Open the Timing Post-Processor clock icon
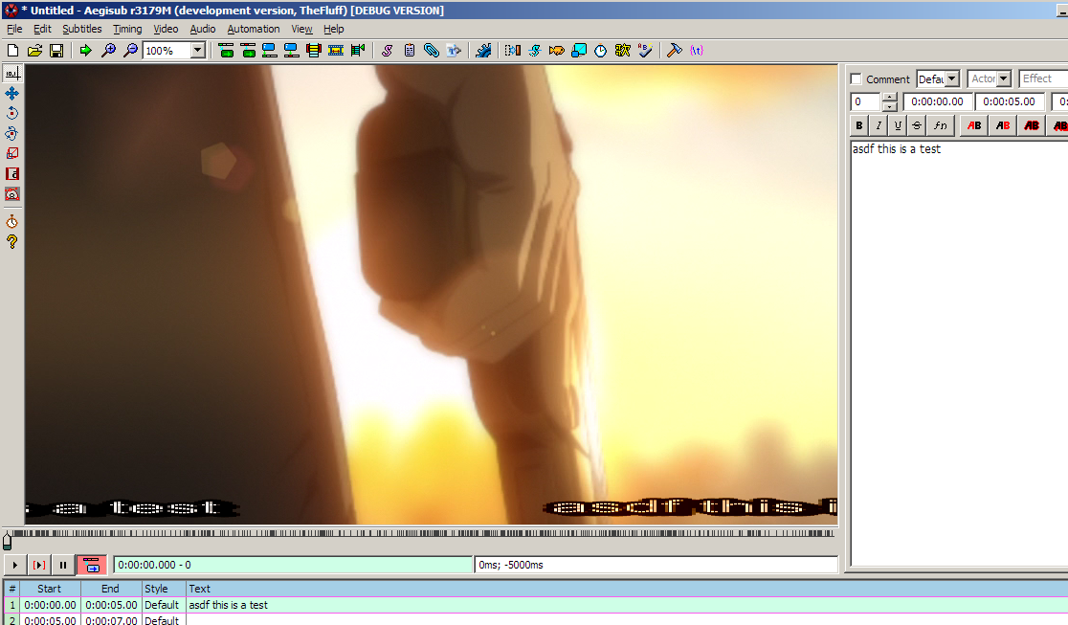The height and width of the screenshot is (625, 1068). click(600, 51)
